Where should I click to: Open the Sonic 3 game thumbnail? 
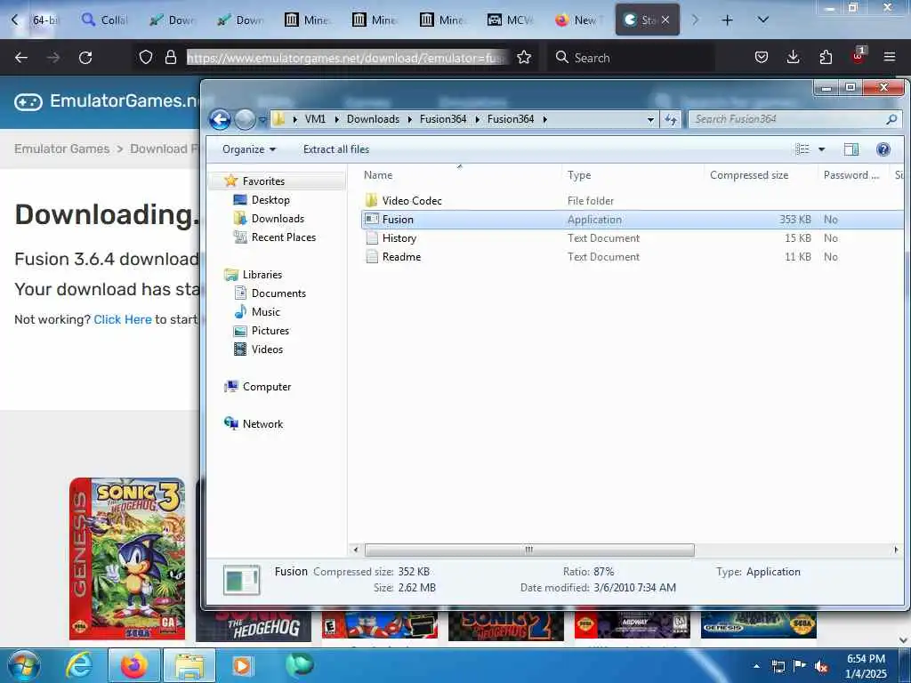point(127,558)
